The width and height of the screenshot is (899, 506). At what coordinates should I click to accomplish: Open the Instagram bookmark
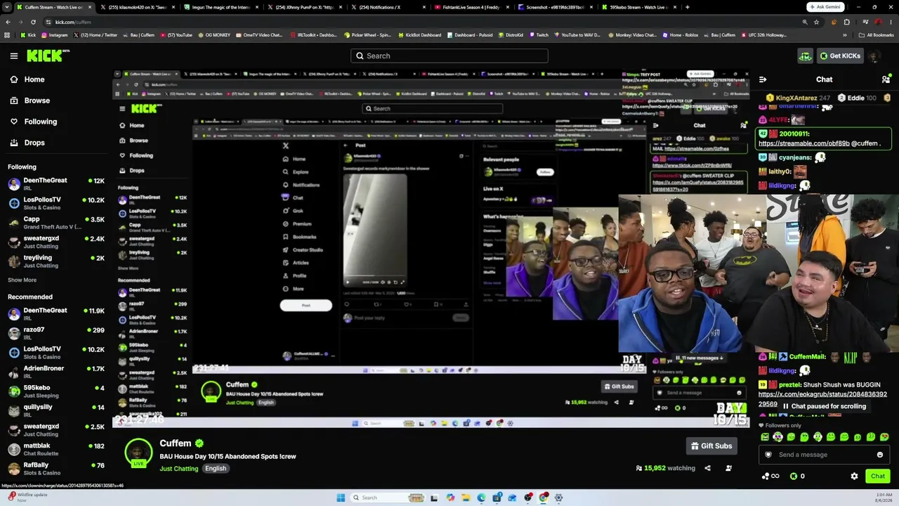54,35
